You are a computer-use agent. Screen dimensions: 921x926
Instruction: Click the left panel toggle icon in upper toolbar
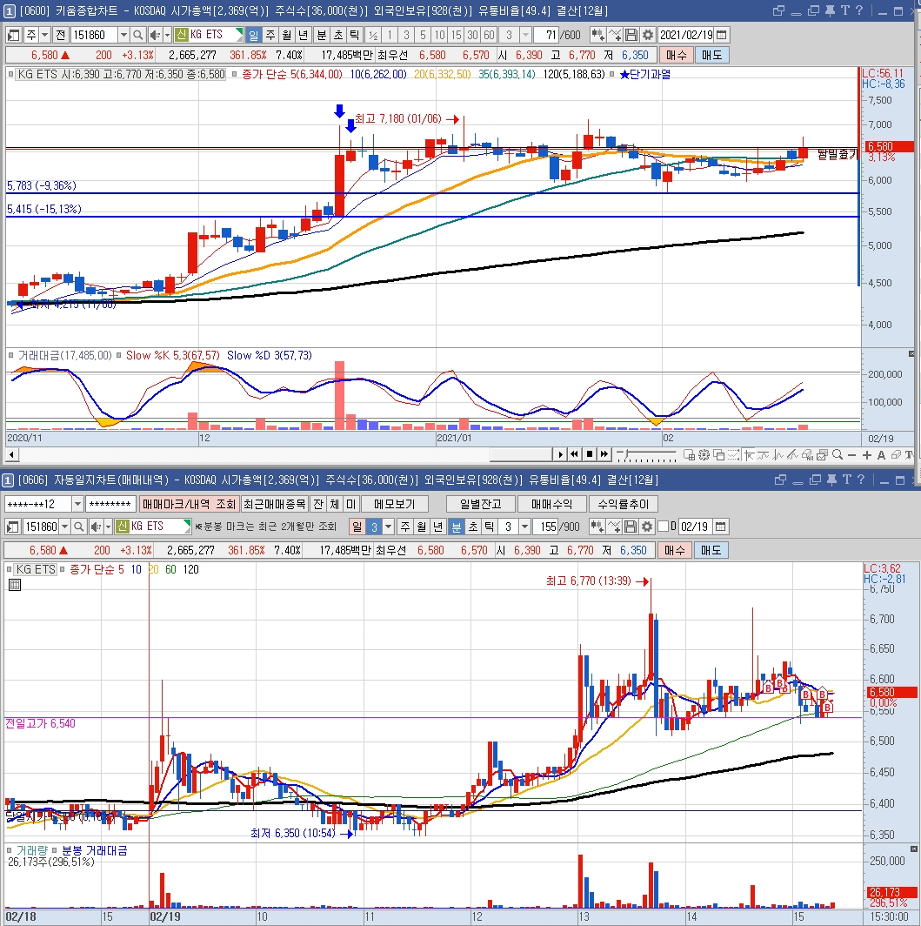pos(13,35)
